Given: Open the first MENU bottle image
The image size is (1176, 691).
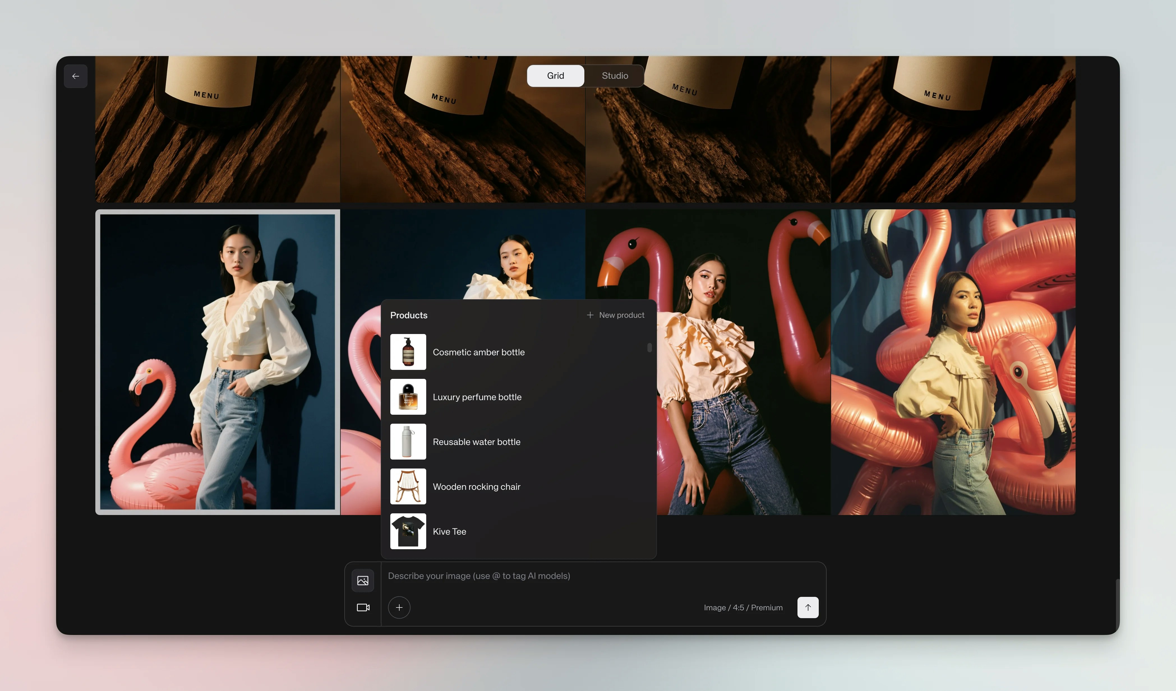Looking at the screenshot, I should [218, 129].
